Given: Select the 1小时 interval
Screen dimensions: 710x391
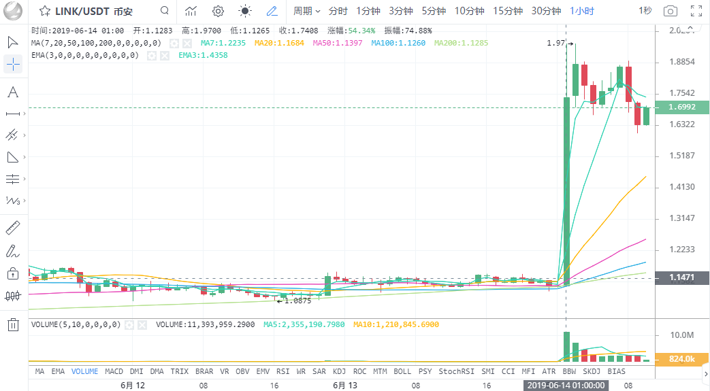Looking at the screenshot, I should (582, 11).
